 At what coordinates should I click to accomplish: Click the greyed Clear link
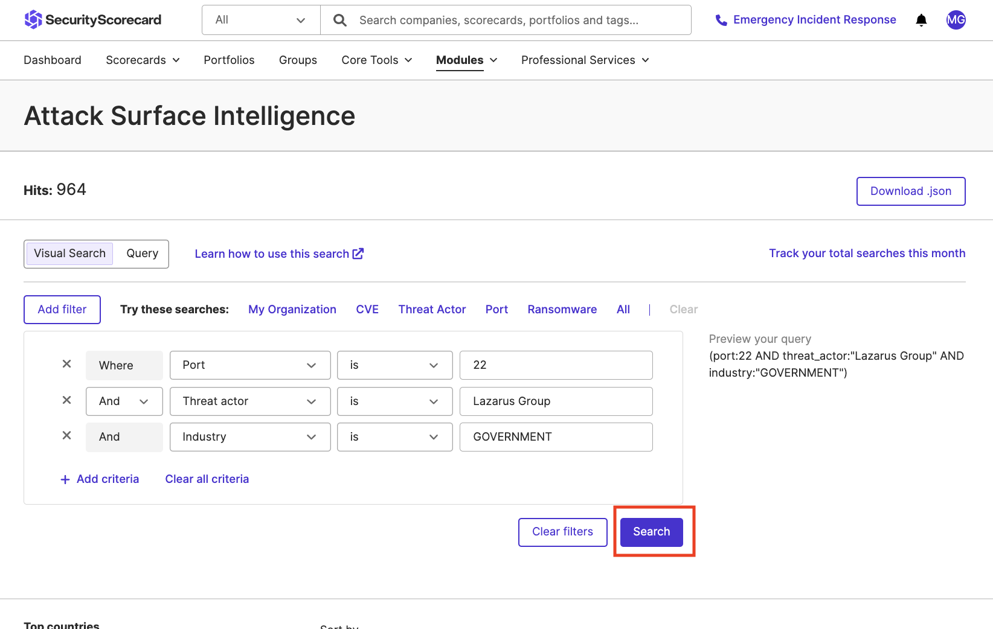click(x=684, y=310)
